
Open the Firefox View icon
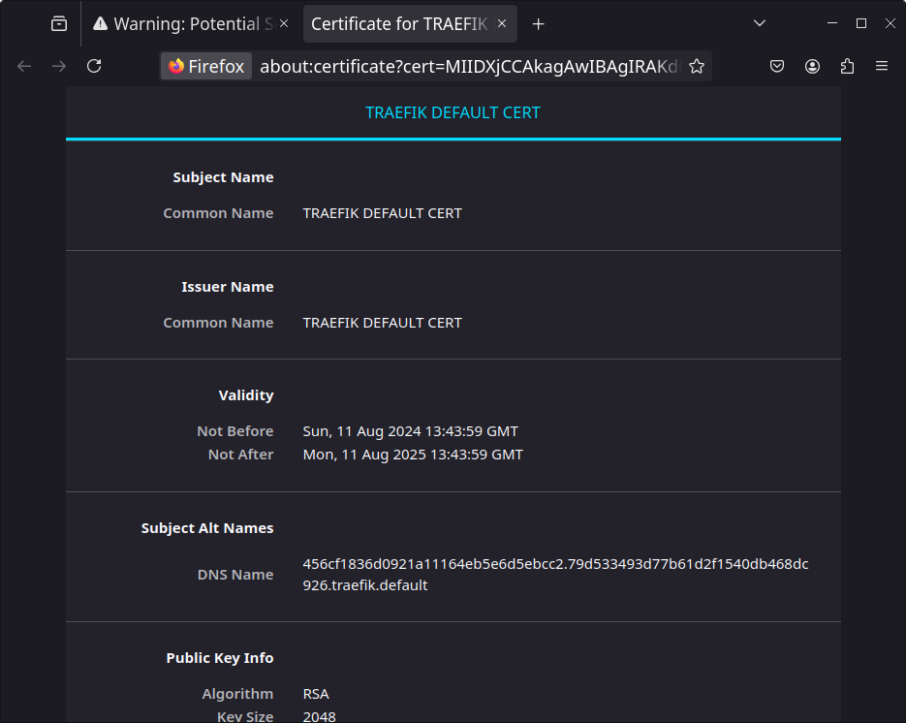pyautogui.click(x=59, y=23)
